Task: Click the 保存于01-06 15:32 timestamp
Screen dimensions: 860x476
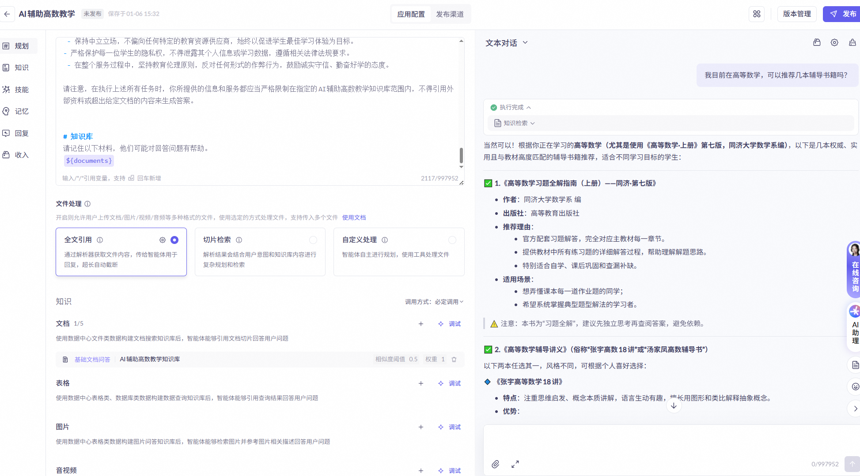Action: [133, 14]
